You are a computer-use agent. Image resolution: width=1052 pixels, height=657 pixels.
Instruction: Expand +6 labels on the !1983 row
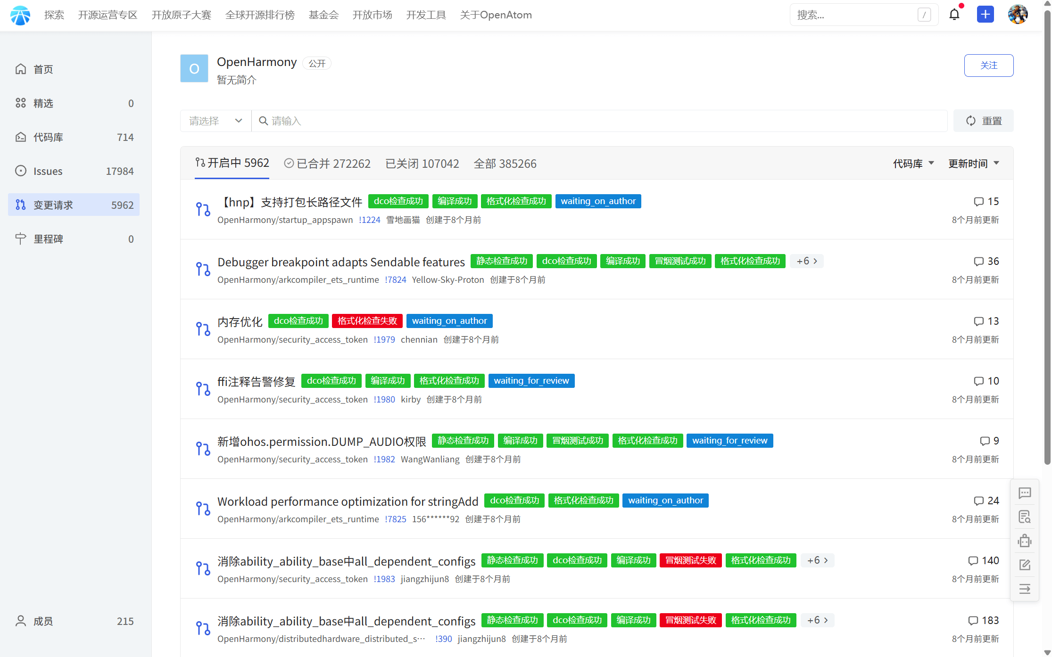point(818,560)
